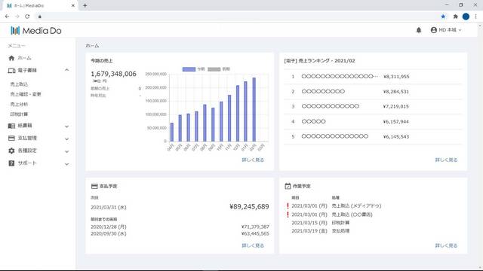Select 売上分析 in the sidebar menu
The image size is (483, 271).
19,105
